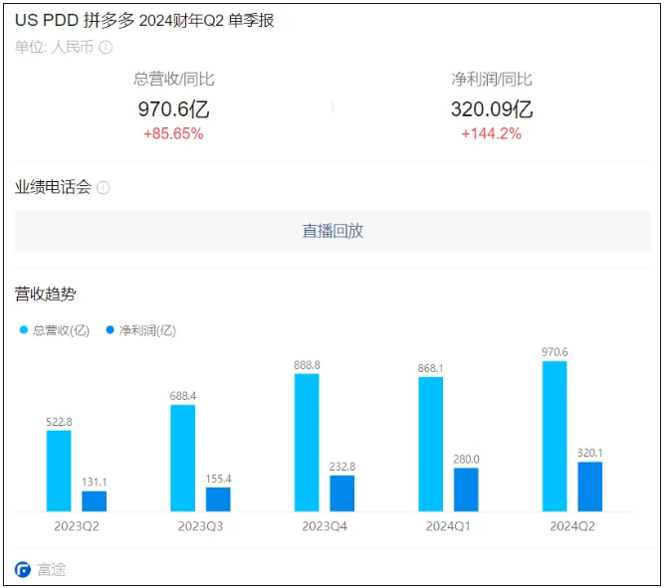Viewport: 664px width, 588px height.
Task: Select the 2024Q1 net profit bar 280.0
Action: (466, 490)
